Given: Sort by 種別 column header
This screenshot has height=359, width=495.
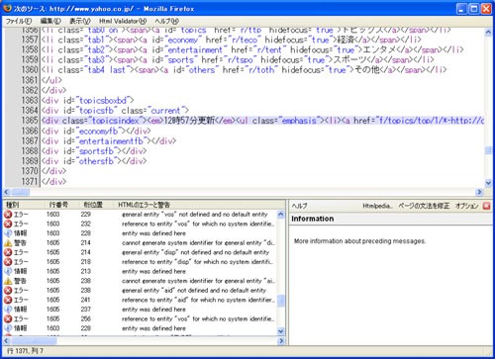Looking at the screenshot, I should (x=24, y=205).
